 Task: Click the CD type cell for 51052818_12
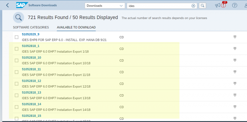tap(122, 84)
